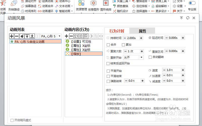Click 颜色替换 in the ribbon
The image size is (202, 126).
click(x=121, y=6)
